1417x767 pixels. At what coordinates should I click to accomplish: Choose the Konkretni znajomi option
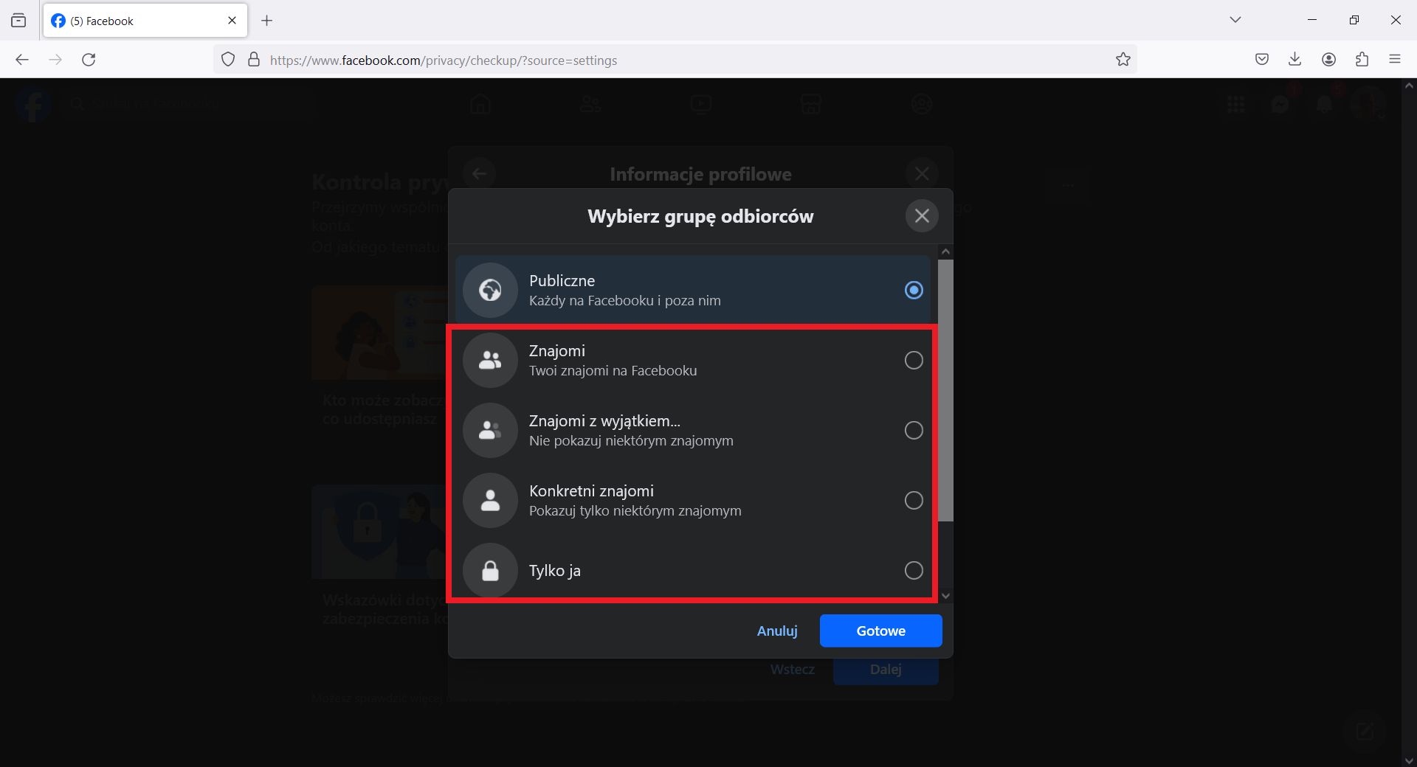914,500
